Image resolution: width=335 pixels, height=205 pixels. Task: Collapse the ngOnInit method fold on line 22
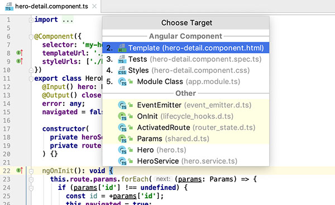(31, 171)
